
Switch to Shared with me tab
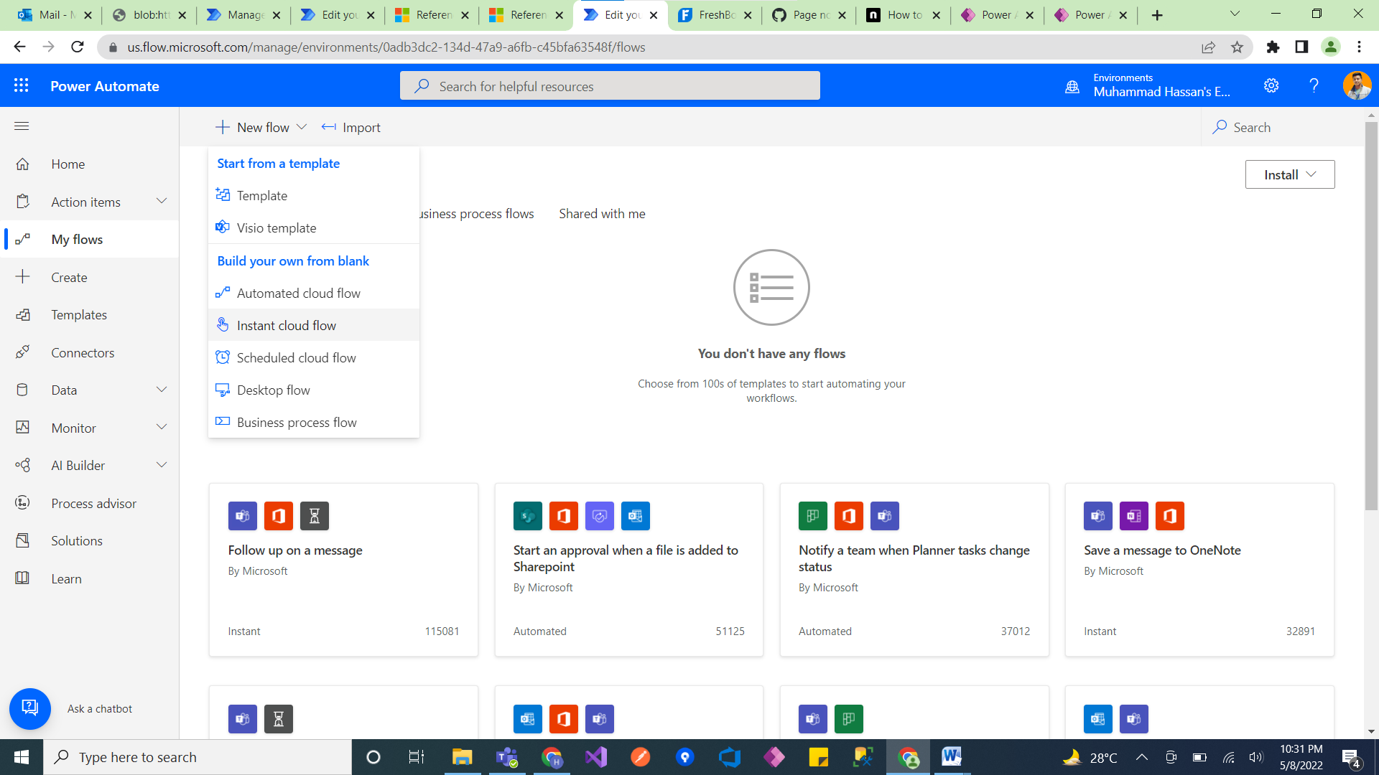click(x=602, y=214)
